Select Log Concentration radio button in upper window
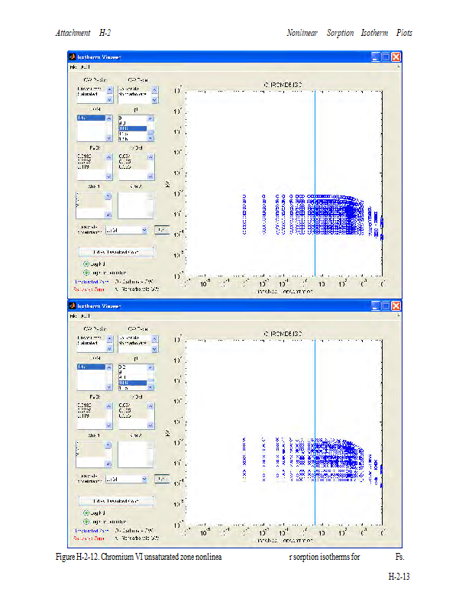The height and width of the screenshot is (611, 472). 86,272
